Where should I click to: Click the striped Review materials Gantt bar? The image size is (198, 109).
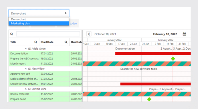click(137, 94)
